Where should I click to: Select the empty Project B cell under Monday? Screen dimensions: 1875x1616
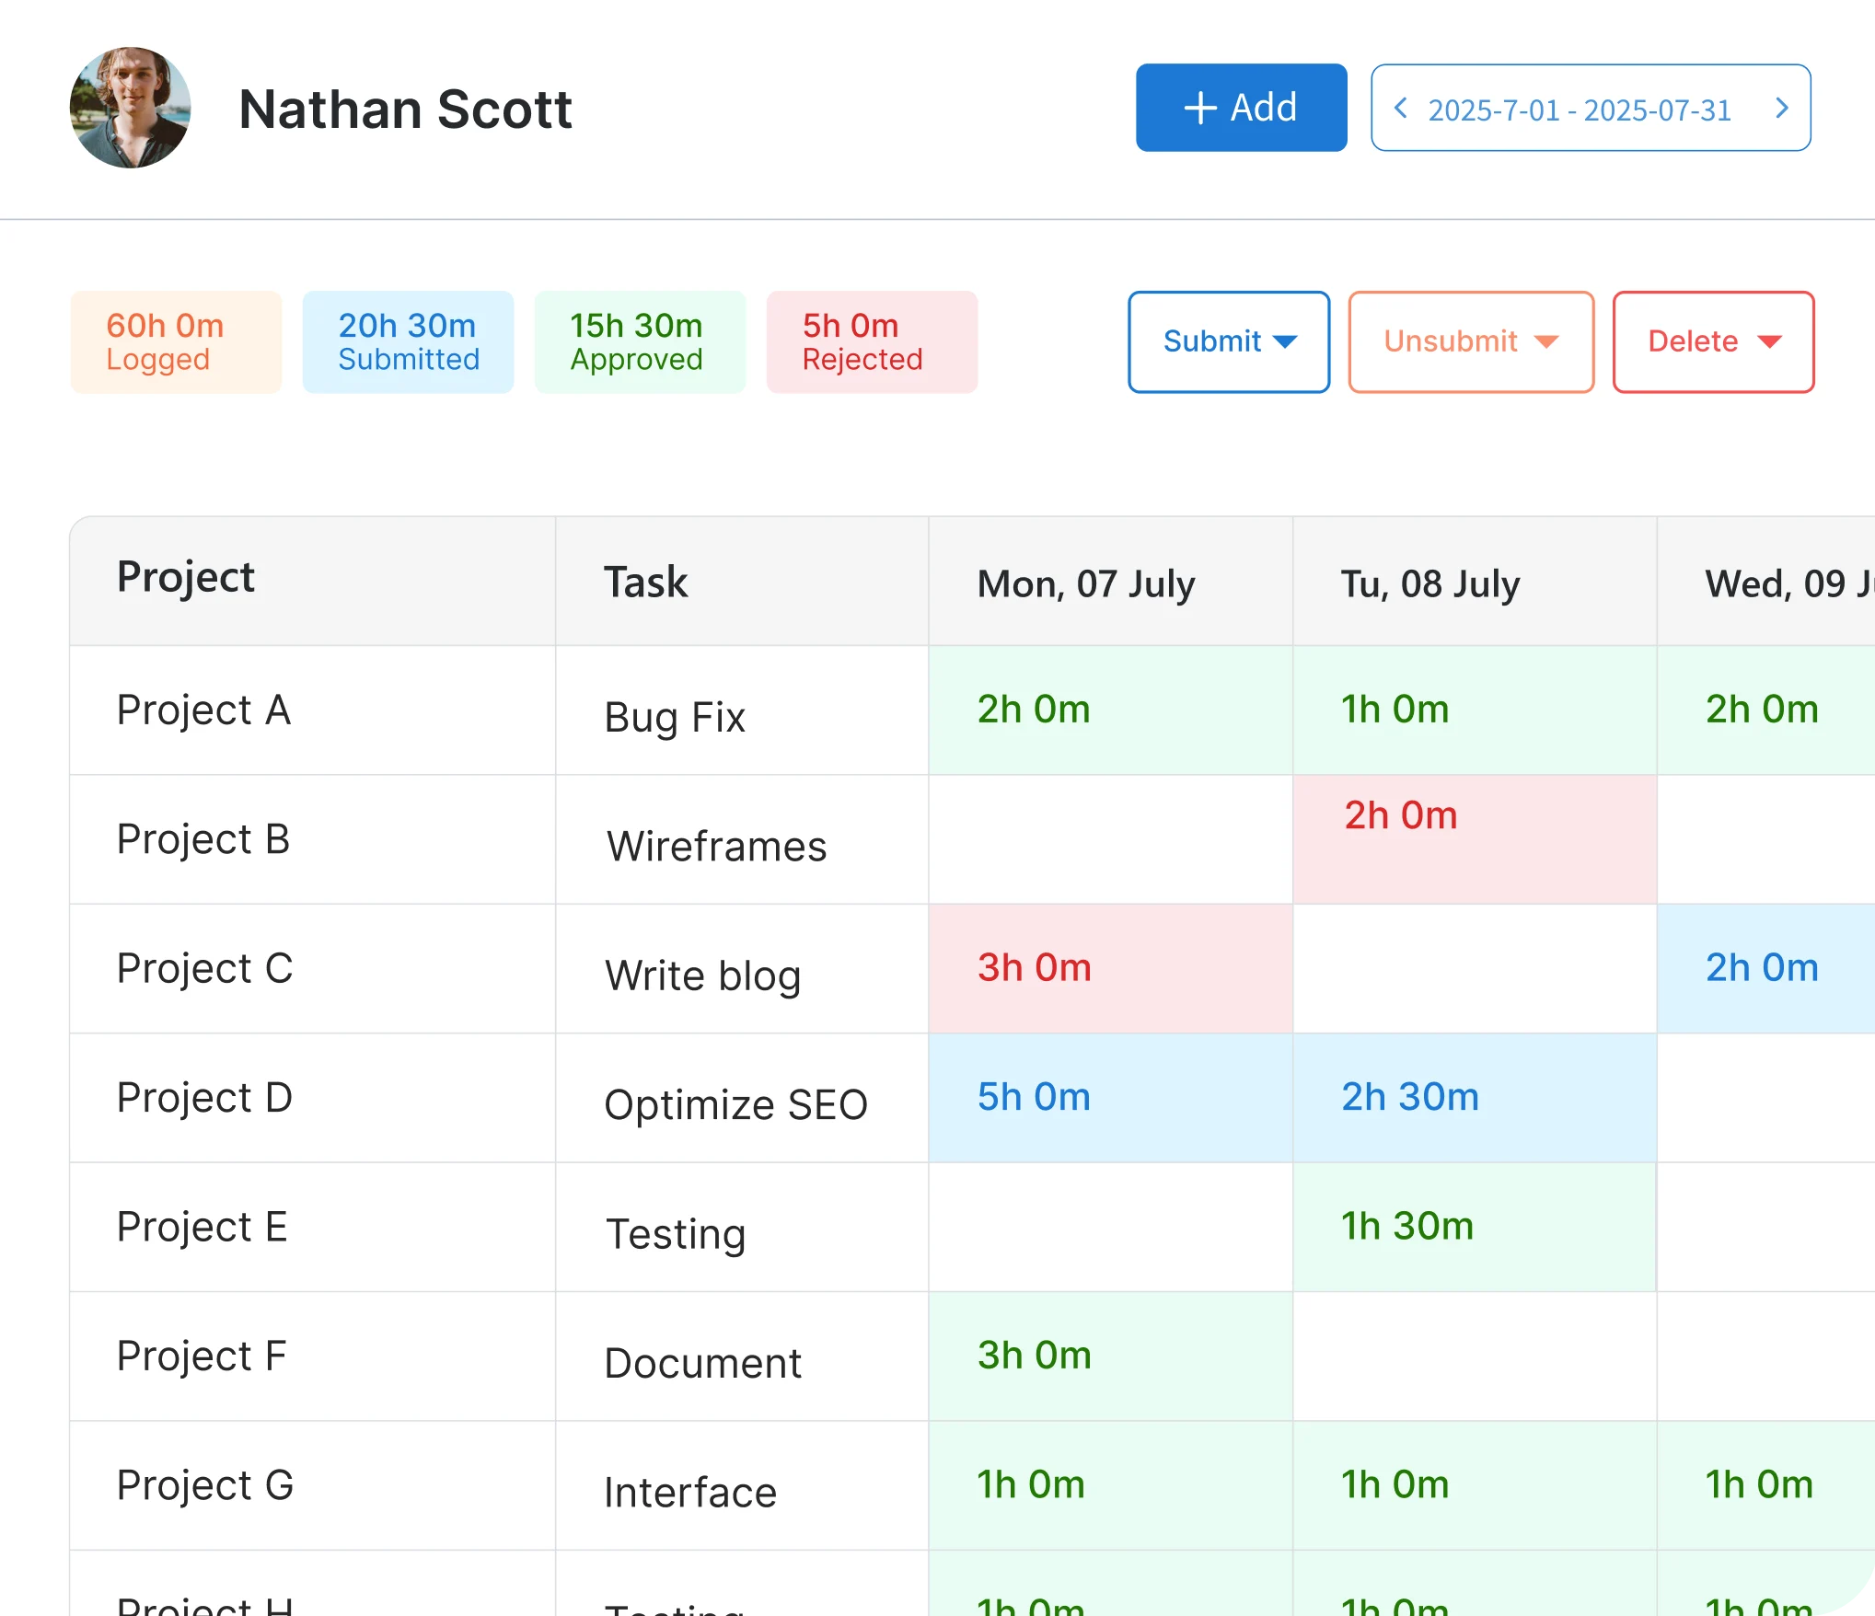tap(1109, 839)
